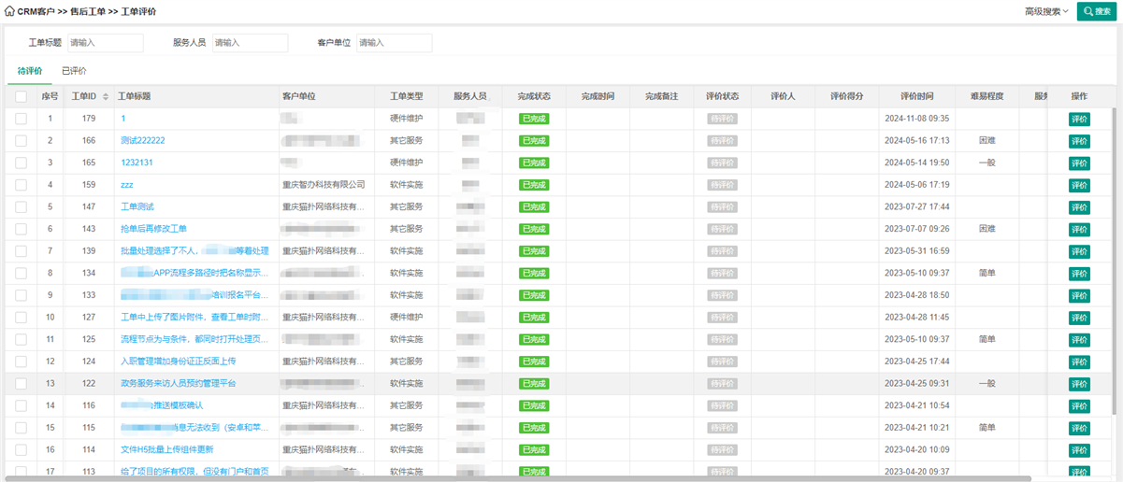The width and height of the screenshot is (1123, 482).
Task: Click 评价 button for row dated 2024-05-06 17:19
Action: tap(1079, 185)
